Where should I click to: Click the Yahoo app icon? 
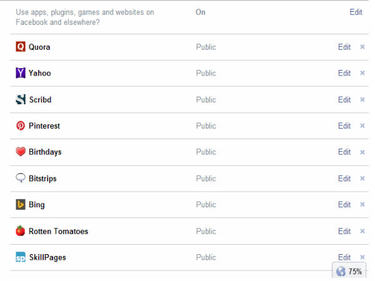coord(21,72)
